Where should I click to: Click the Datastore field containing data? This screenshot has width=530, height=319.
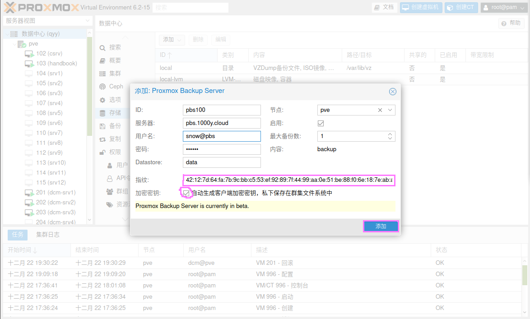(x=222, y=162)
